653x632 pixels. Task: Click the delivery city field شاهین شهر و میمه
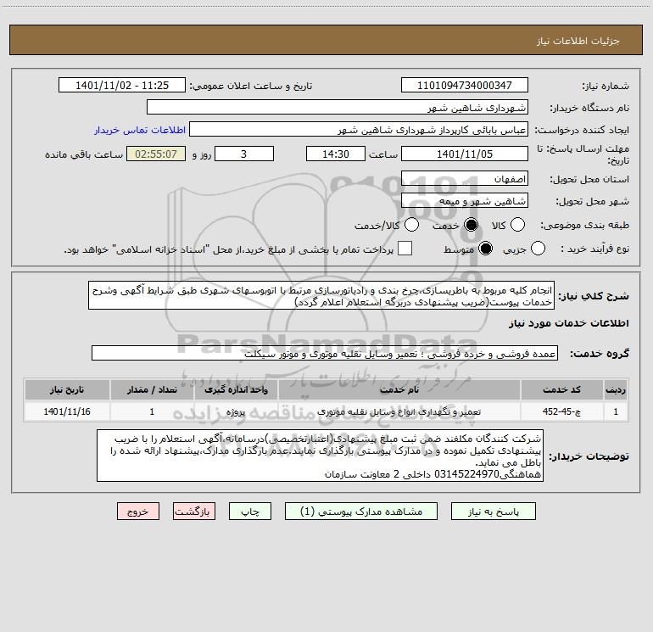click(x=465, y=201)
